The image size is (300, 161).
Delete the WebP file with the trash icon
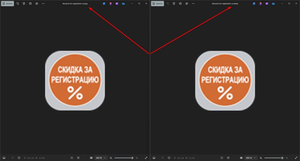click(x=174, y=4)
